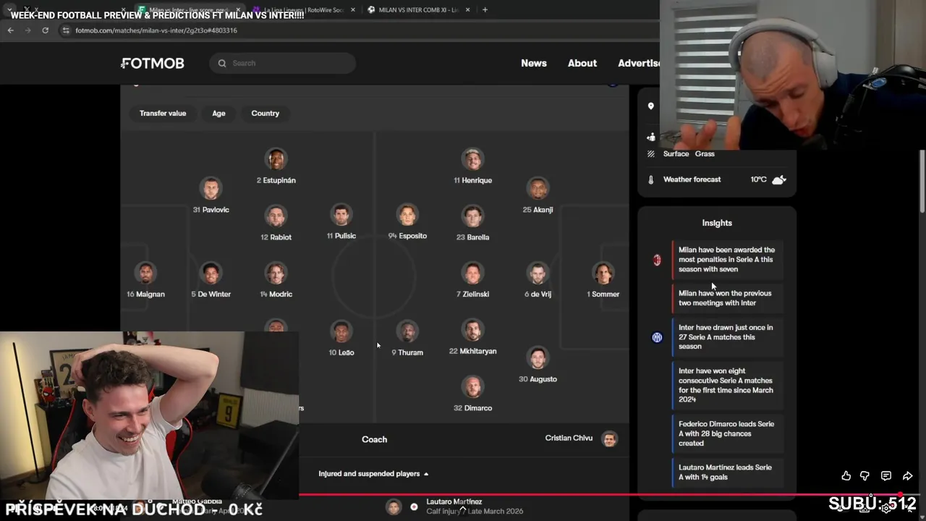
Task: Toggle the Age lineup filter
Action: click(218, 114)
